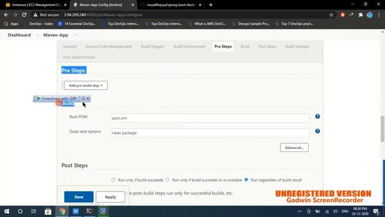
Task: Open Microsoft Store from taskbar
Action: [48, 212]
